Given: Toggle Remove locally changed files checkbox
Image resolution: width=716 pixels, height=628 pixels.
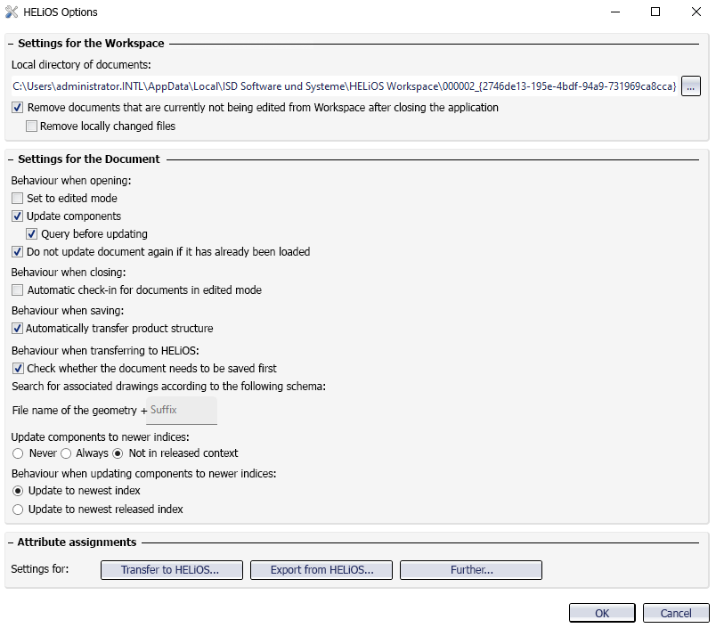Looking at the screenshot, I should (31, 126).
